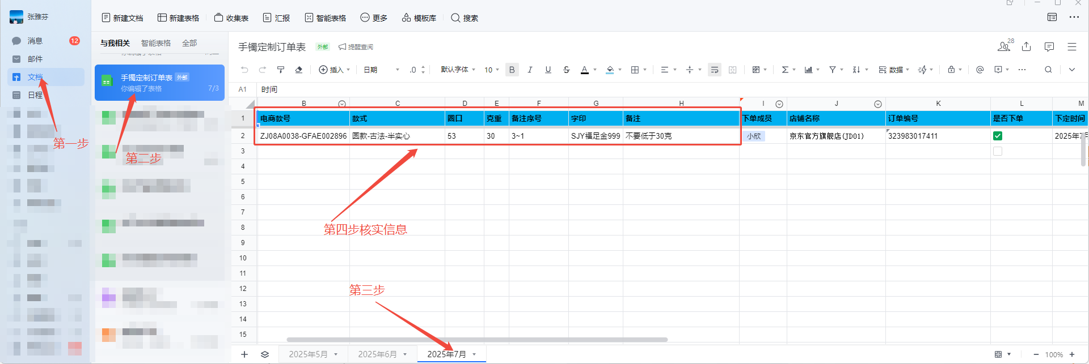The width and height of the screenshot is (1089, 364).
Task: Select the 智能表格 tab in file list
Action: (x=155, y=43)
